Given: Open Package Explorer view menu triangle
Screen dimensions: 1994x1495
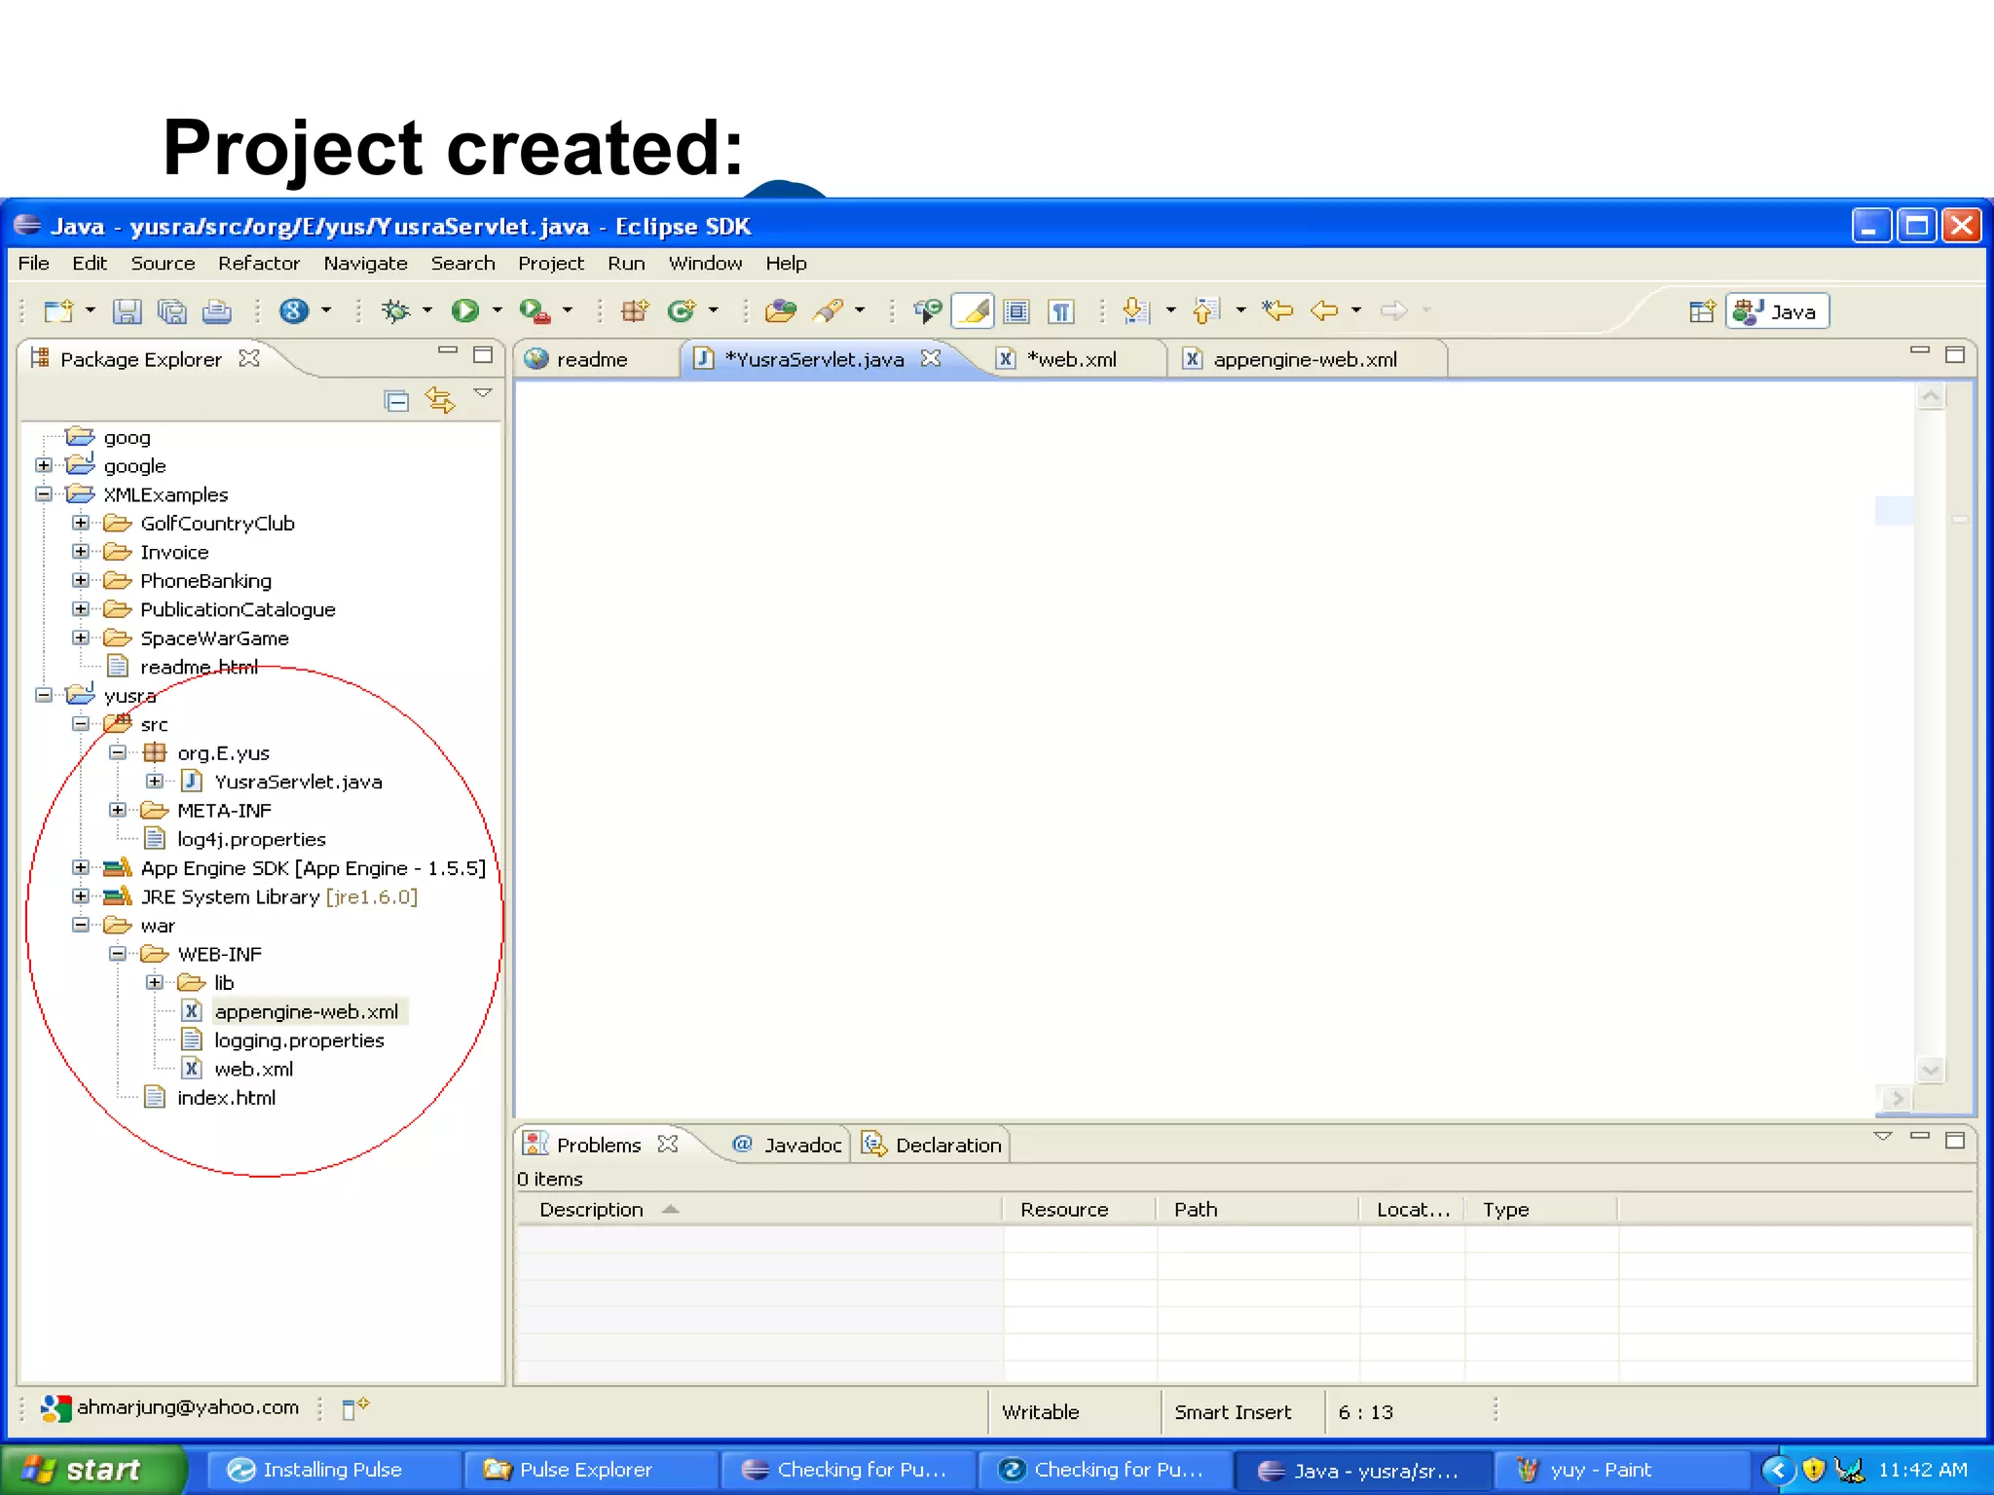Looking at the screenshot, I should (483, 393).
